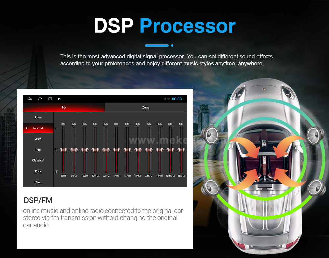The image size is (329, 258).
Task: Open recent apps via overlapping squares icon
Action: 50,99
